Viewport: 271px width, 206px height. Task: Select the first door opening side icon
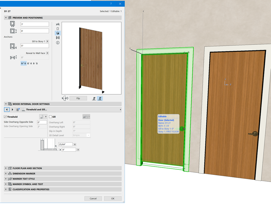click(x=94, y=99)
